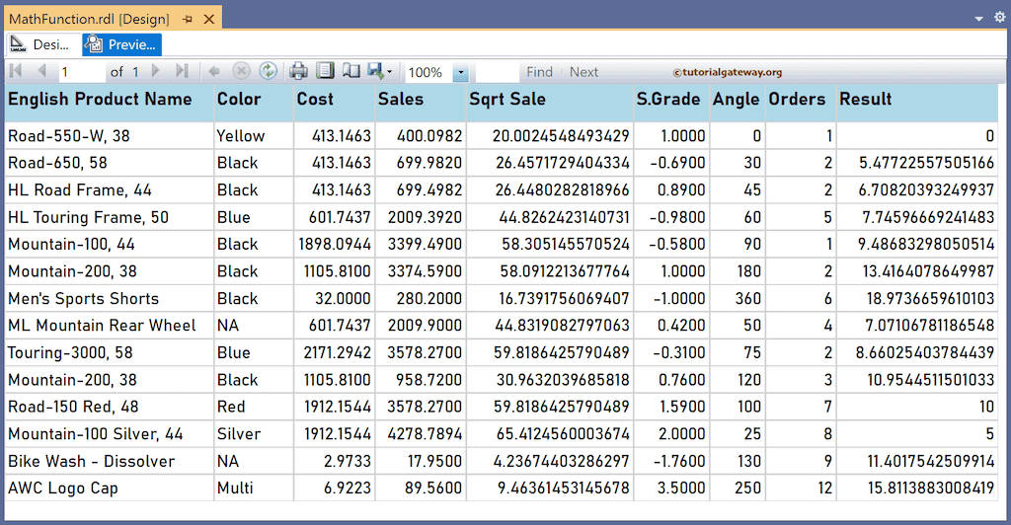Image resolution: width=1011 pixels, height=525 pixels.
Task: Switch to the Design tab
Action: click(x=42, y=44)
